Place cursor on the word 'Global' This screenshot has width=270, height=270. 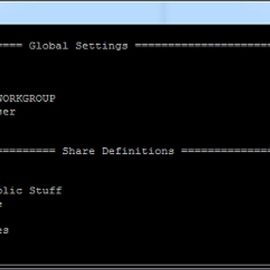point(49,46)
